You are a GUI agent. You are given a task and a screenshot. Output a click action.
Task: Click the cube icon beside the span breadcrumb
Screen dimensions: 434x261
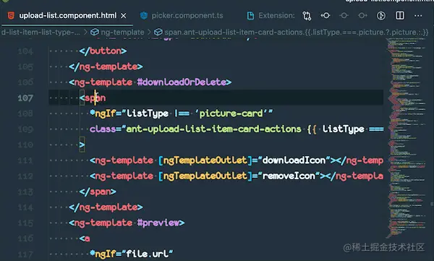[158, 32]
